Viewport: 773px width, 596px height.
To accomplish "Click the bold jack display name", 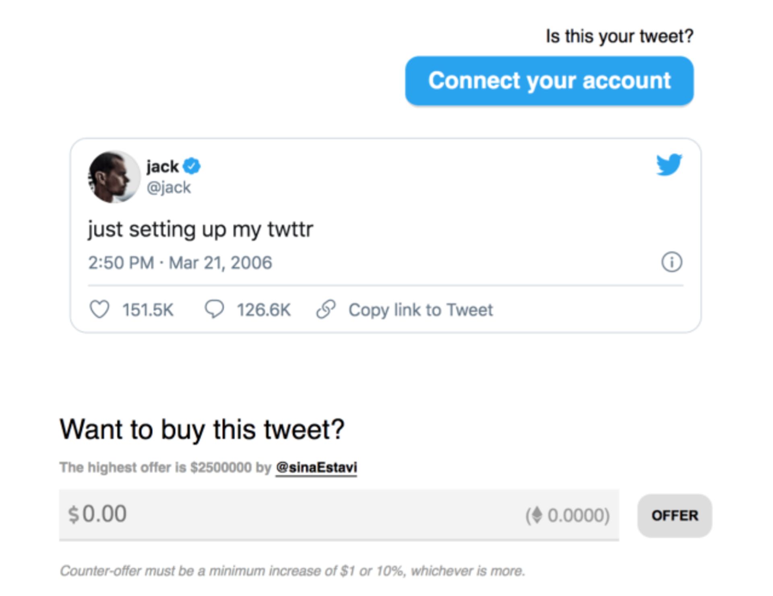I will tap(163, 167).
